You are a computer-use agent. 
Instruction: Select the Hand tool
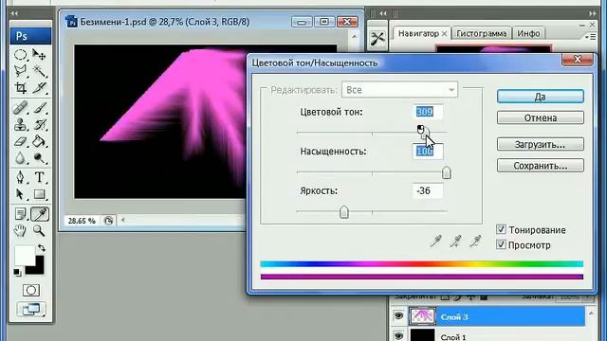pyautogui.click(x=21, y=231)
